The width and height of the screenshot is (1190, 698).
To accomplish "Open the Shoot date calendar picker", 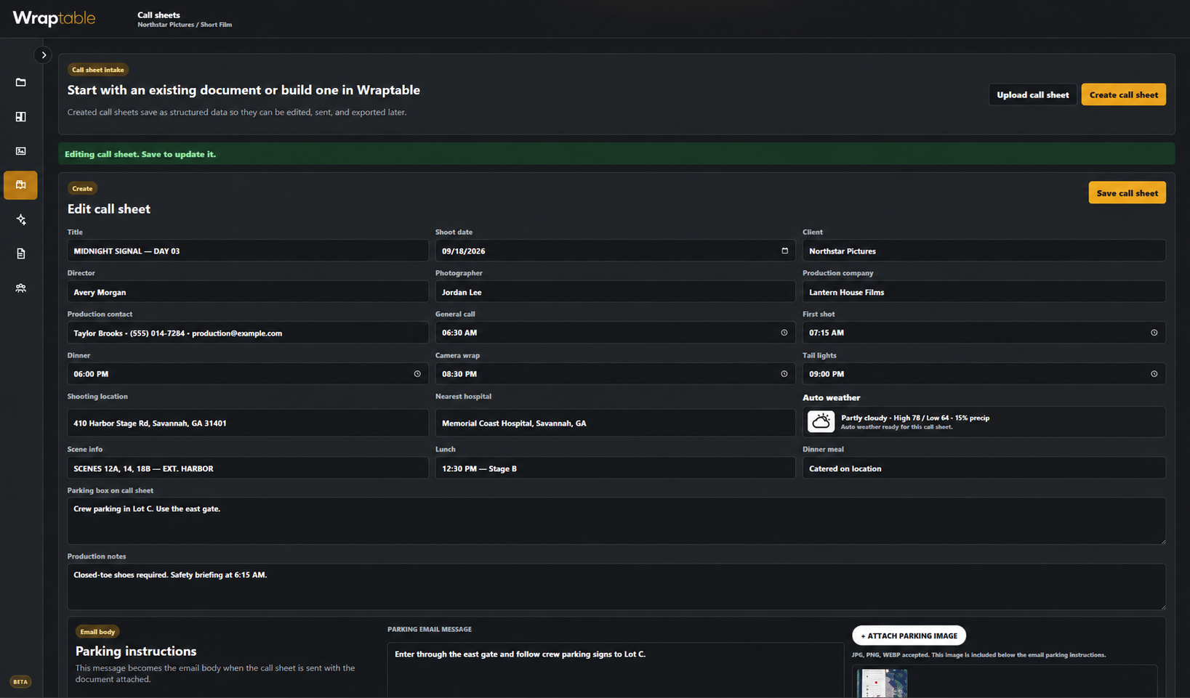I will (784, 251).
